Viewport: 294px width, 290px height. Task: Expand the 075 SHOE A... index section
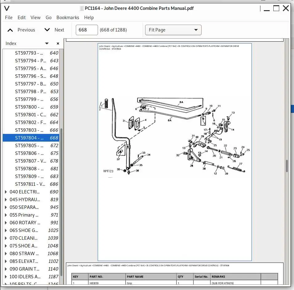6,246
